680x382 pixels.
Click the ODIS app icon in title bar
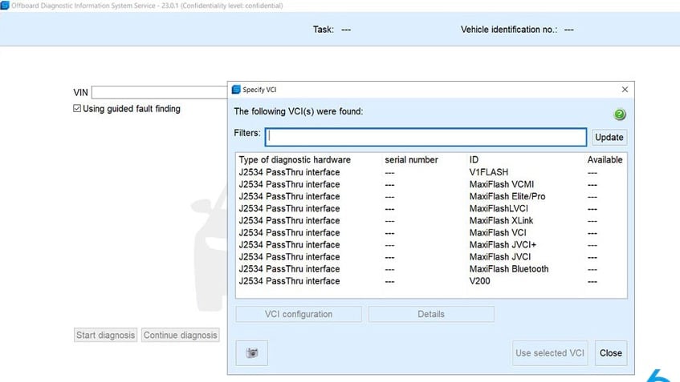point(6,6)
